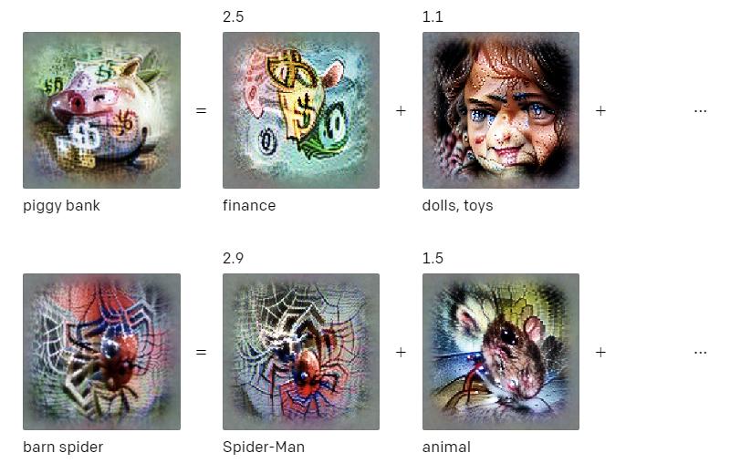Click the 1.1 weight above dolls image

point(433,16)
